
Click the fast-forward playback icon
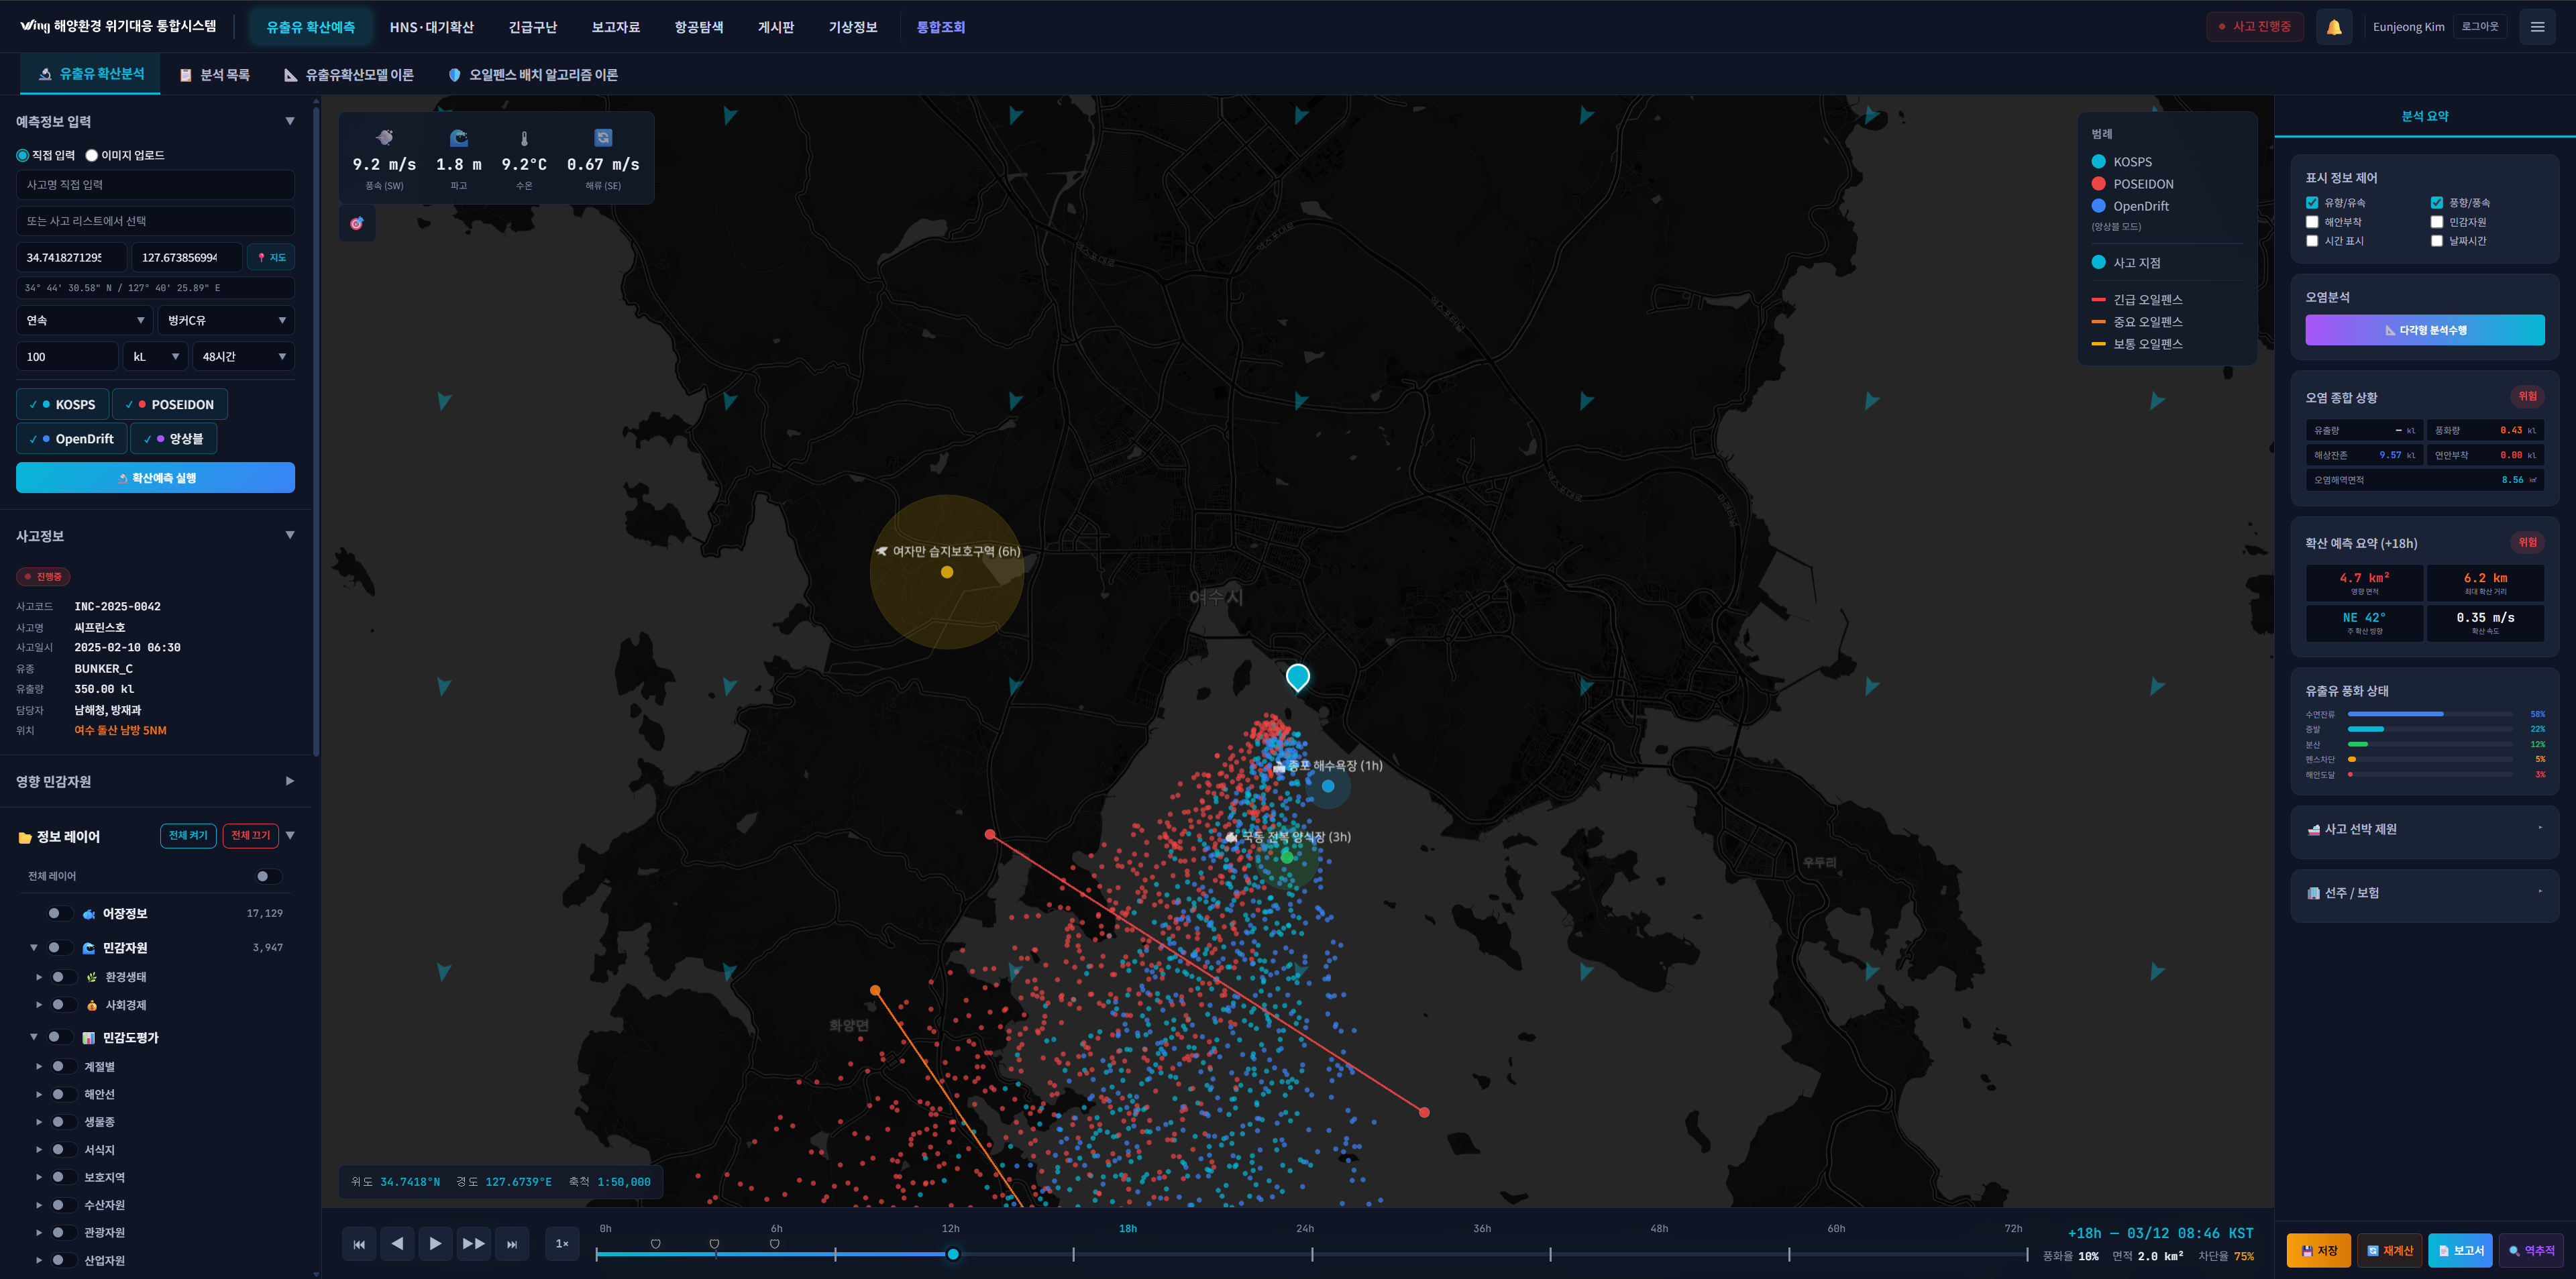click(x=473, y=1244)
